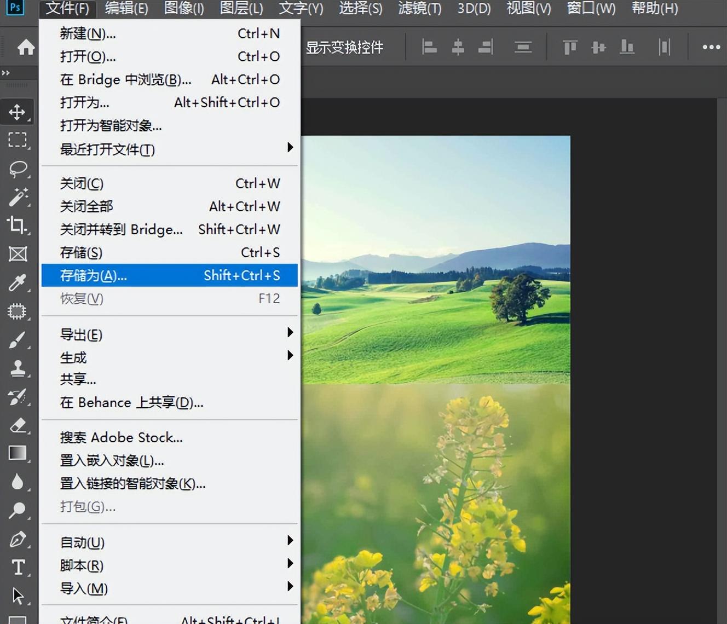This screenshot has height=624, width=727.
Task: Expand 自动(U) submenu
Action: pos(290,540)
